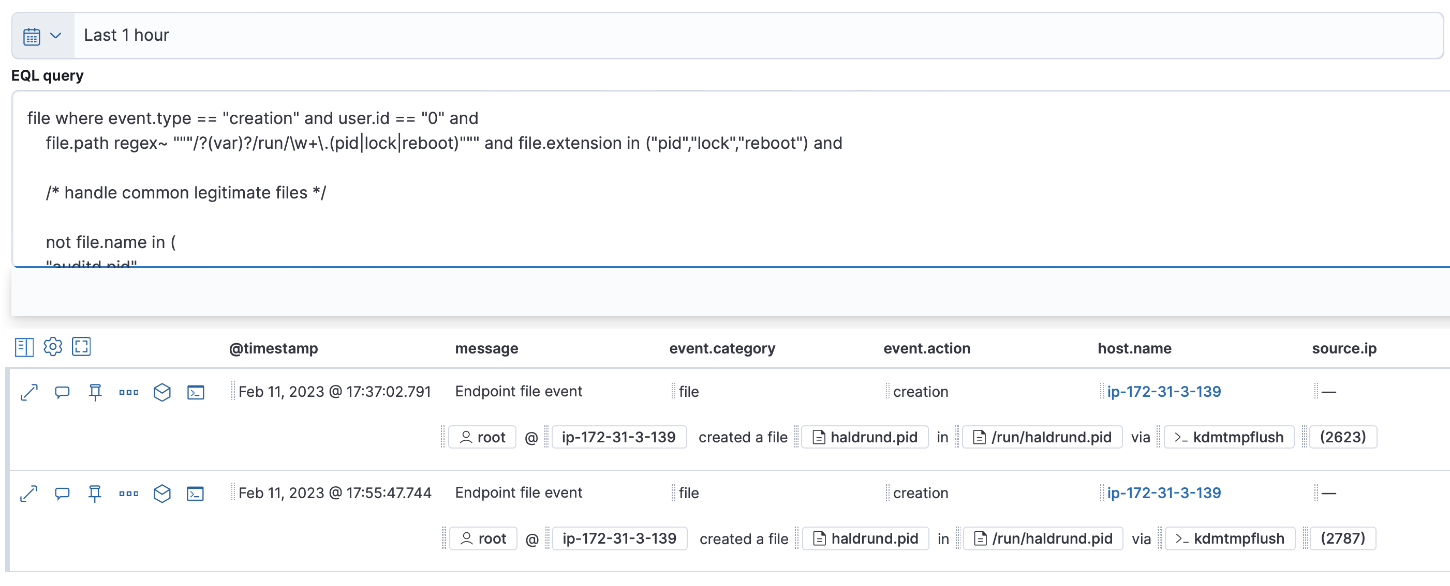
Task: Click haldrund.pid file badge in second event
Action: 866,538
